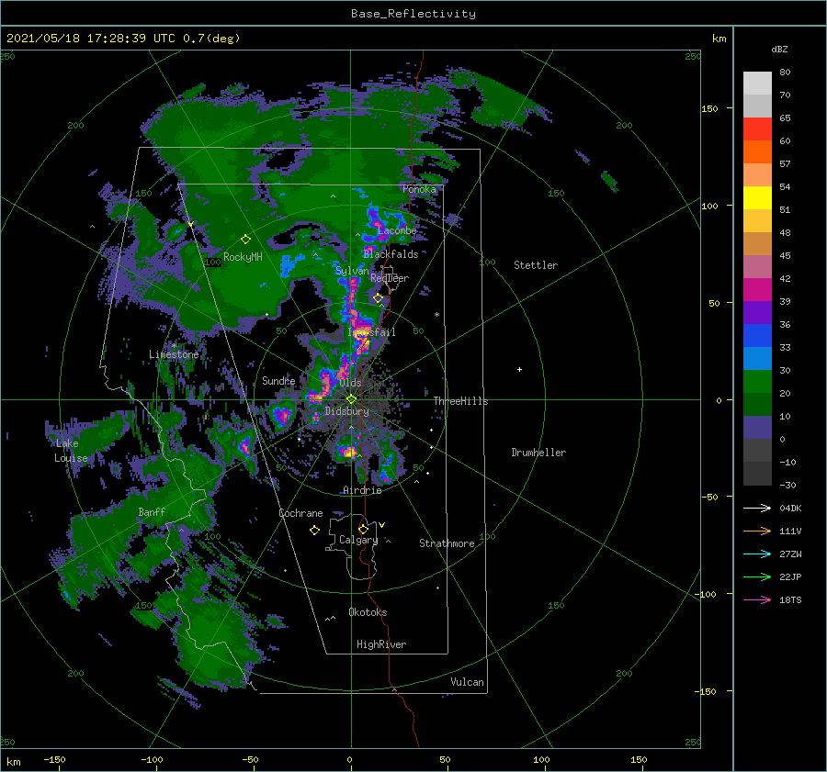Click the green 22JP arrow in legend
The width and height of the screenshot is (827, 772).
(757, 577)
